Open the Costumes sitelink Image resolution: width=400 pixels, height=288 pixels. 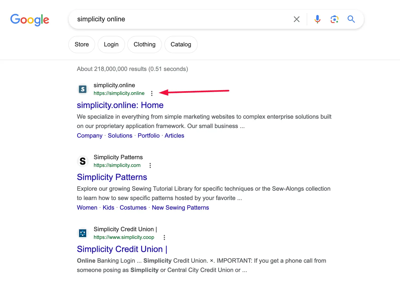tap(133, 207)
